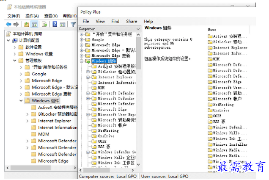Collapse the 计算机配置 node in Group Policy tree
269x180 pixels.
coord(8,41)
